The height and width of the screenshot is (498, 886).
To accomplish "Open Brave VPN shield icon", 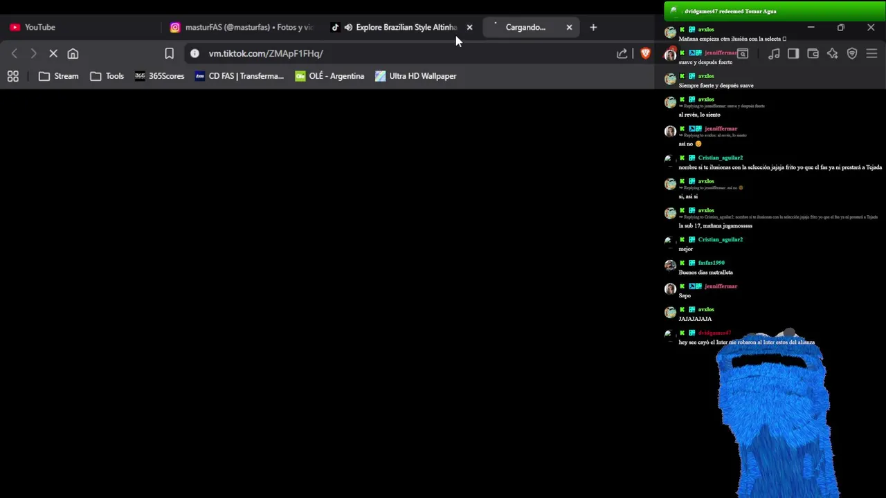I will pyautogui.click(x=852, y=53).
